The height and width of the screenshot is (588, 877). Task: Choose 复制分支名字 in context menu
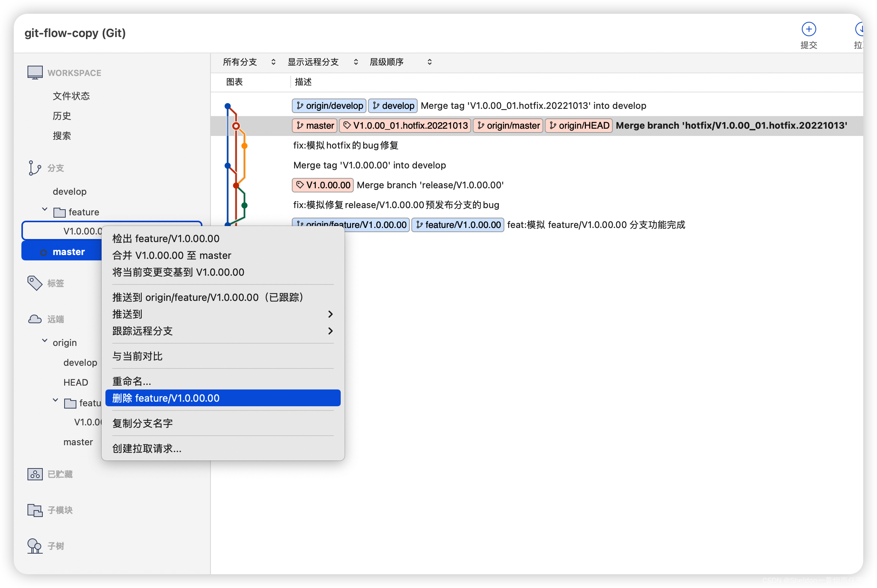(x=223, y=423)
